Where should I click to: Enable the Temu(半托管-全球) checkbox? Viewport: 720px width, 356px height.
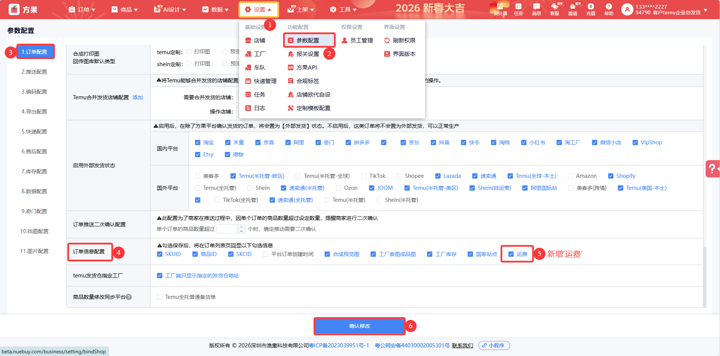pyautogui.click(x=298, y=176)
